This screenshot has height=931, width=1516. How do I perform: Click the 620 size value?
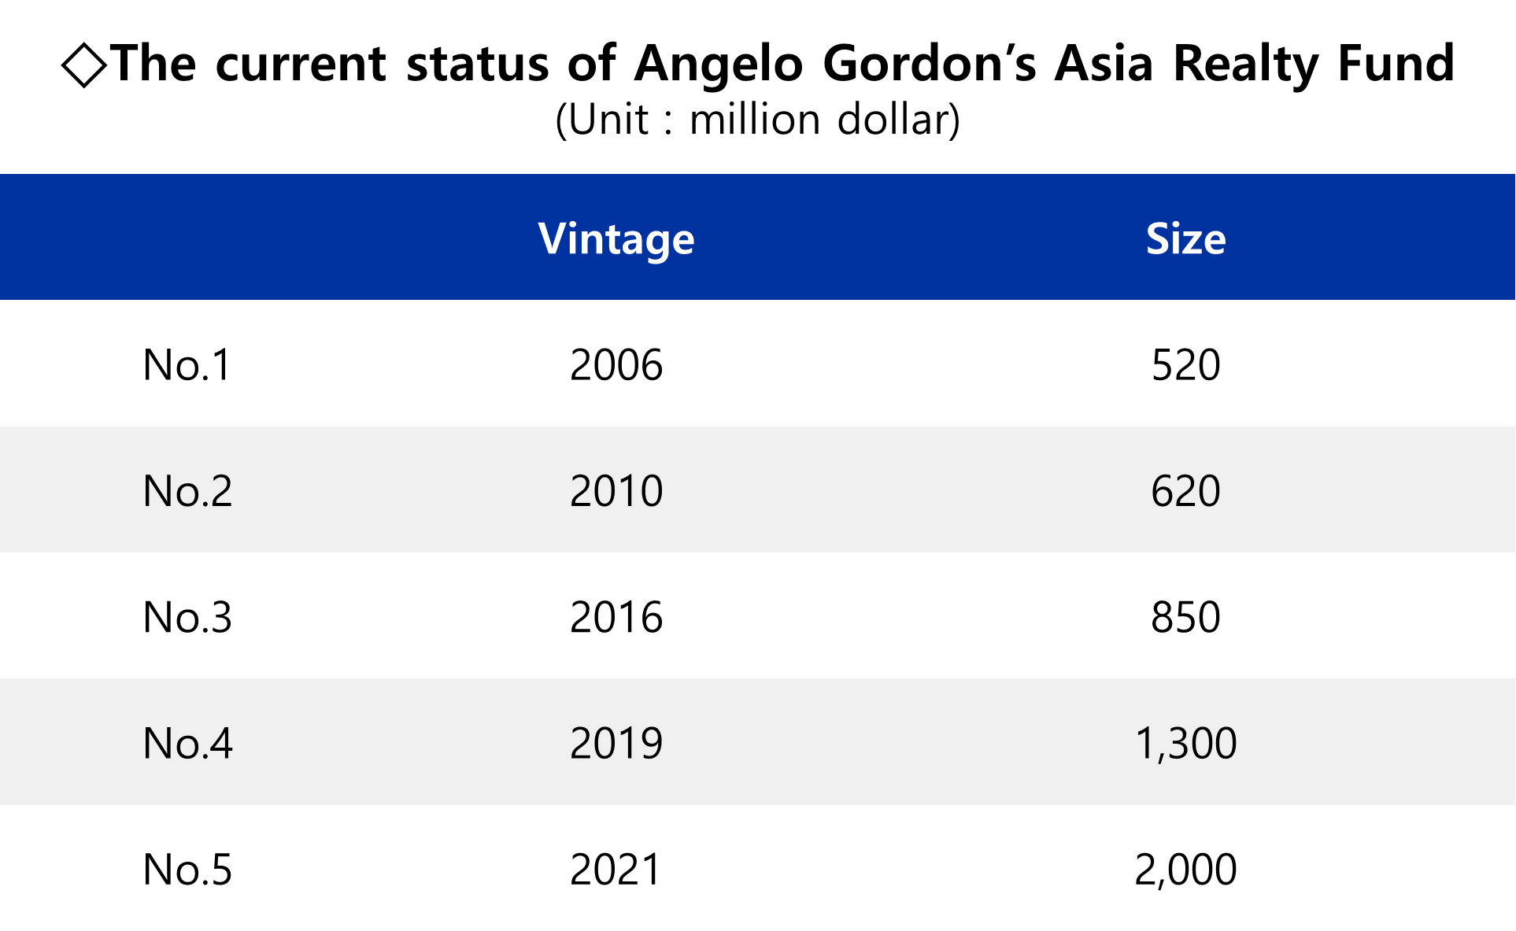(1185, 491)
